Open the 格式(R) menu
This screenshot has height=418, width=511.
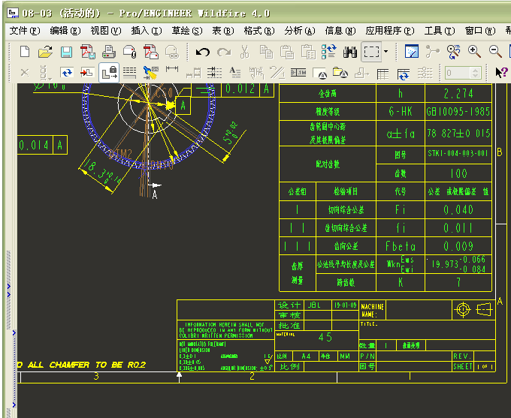tap(259, 31)
